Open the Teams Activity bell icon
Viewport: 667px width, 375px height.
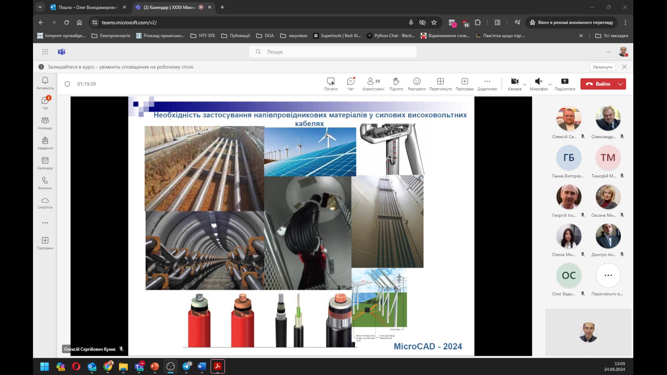[45, 82]
